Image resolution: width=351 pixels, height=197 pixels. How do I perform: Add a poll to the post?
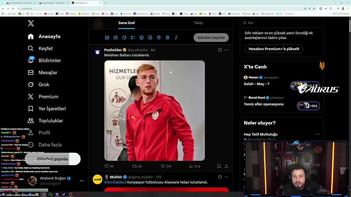tap(133, 37)
